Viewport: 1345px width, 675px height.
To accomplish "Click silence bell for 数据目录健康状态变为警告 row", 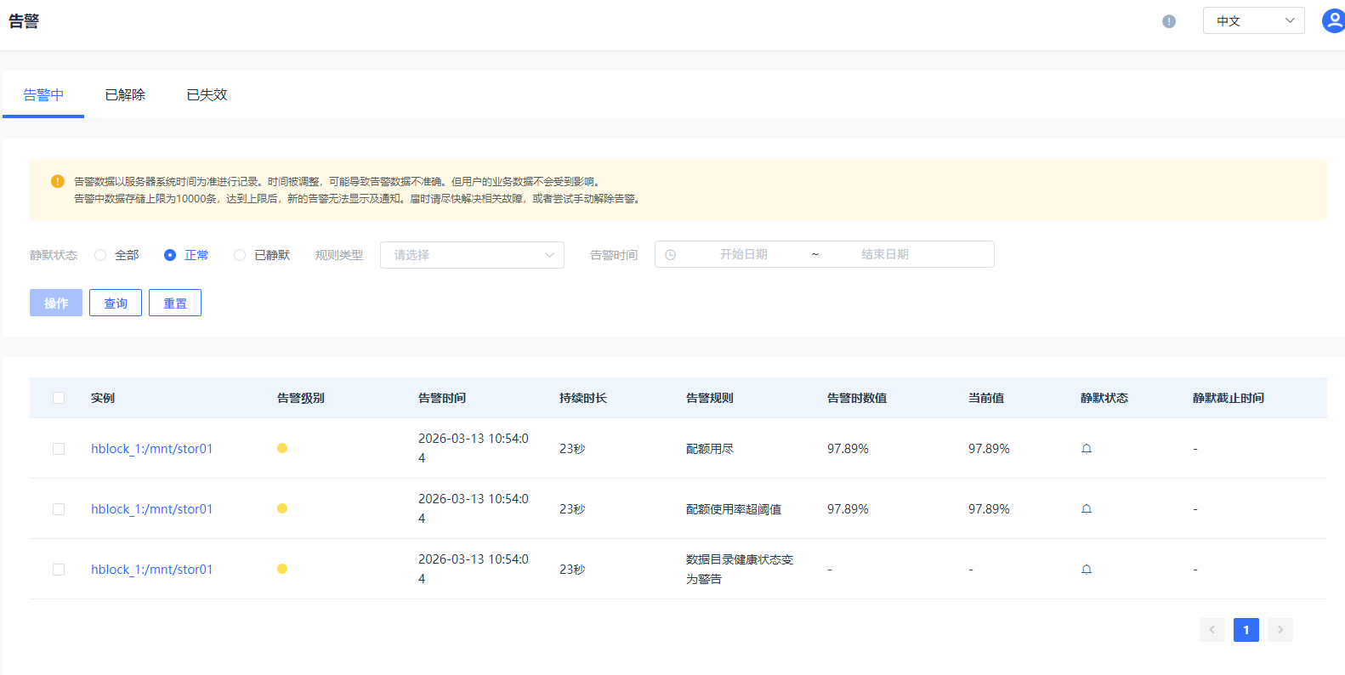I will (1087, 570).
